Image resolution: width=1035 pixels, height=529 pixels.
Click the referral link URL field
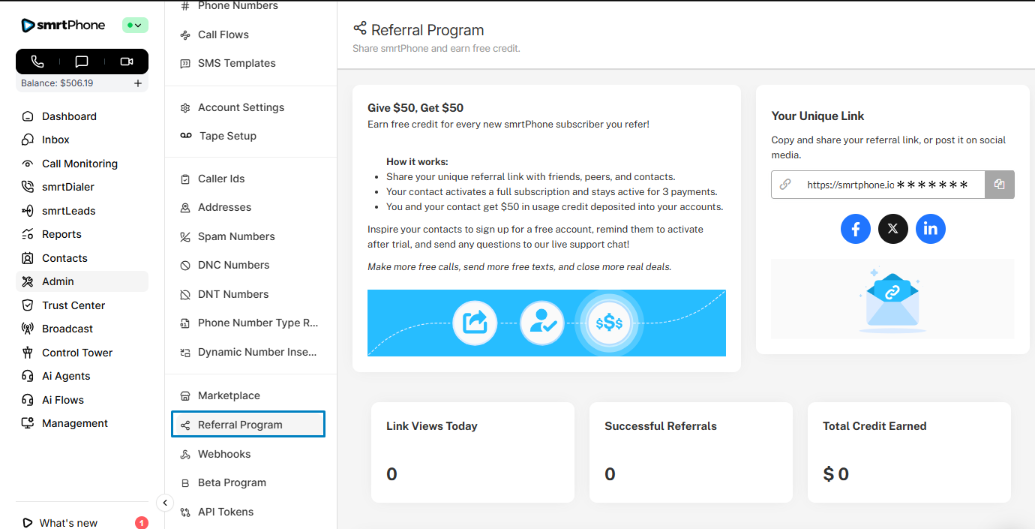click(x=885, y=185)
